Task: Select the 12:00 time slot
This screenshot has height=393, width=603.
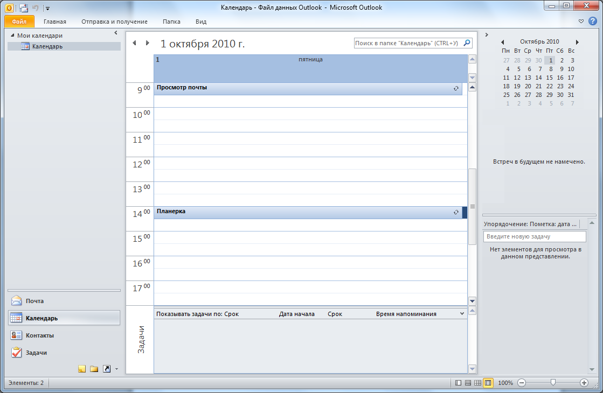Action: click(x=310, y=163)
